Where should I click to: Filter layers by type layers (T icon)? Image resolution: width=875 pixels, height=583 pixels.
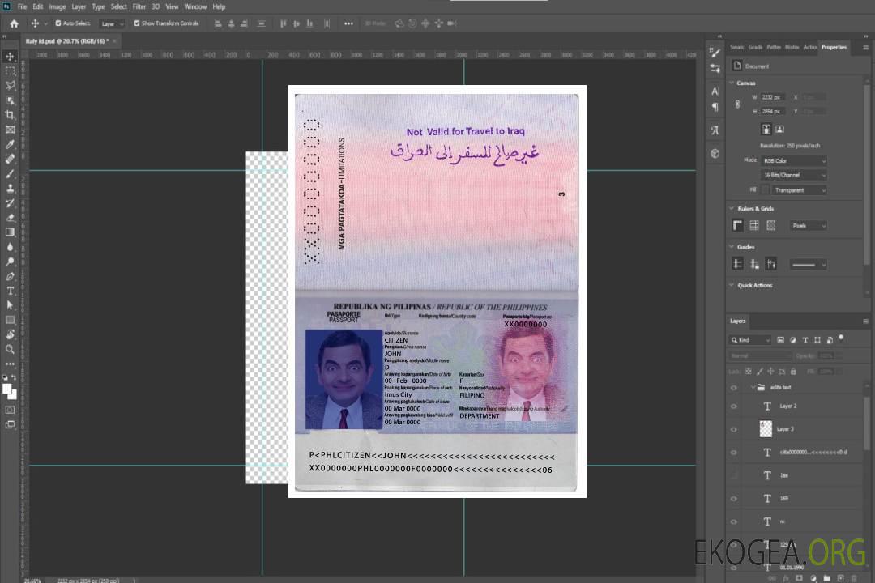coord(805,340)
